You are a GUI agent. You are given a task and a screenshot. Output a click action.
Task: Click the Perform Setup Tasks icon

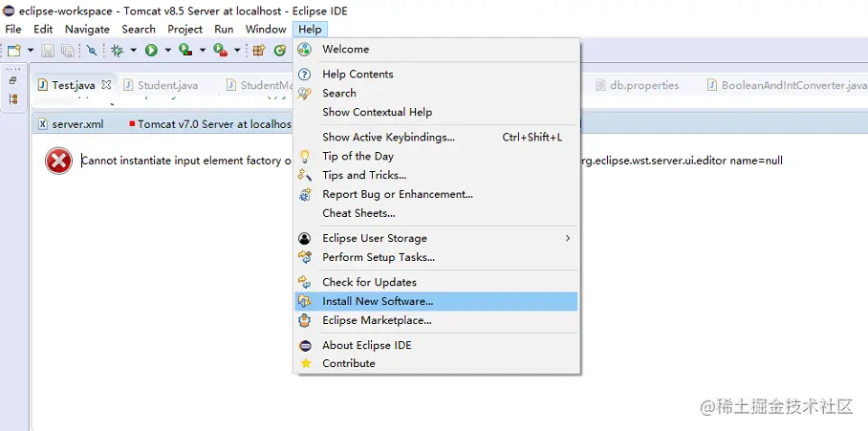click(304, 257)
